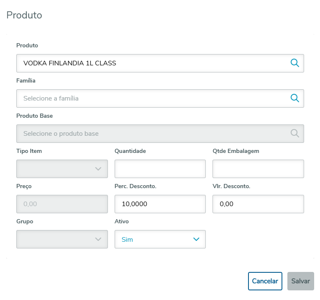Focus the Quantidade input box
320x300 pixels.
[160, 169]
